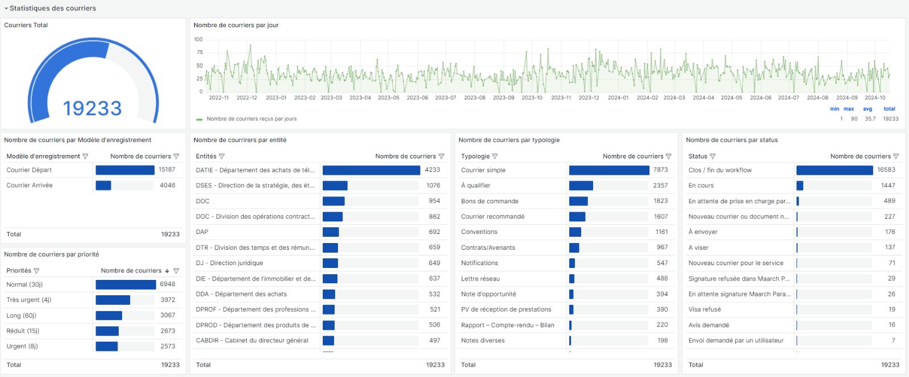Click green legend color swatch of chart
909x377 pixels.
199,119
